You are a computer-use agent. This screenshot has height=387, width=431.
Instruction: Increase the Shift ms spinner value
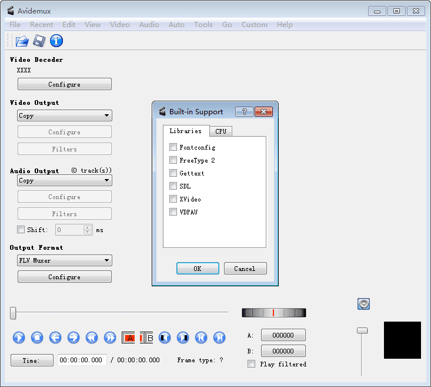pyautogui.click(x=88, y=227)
